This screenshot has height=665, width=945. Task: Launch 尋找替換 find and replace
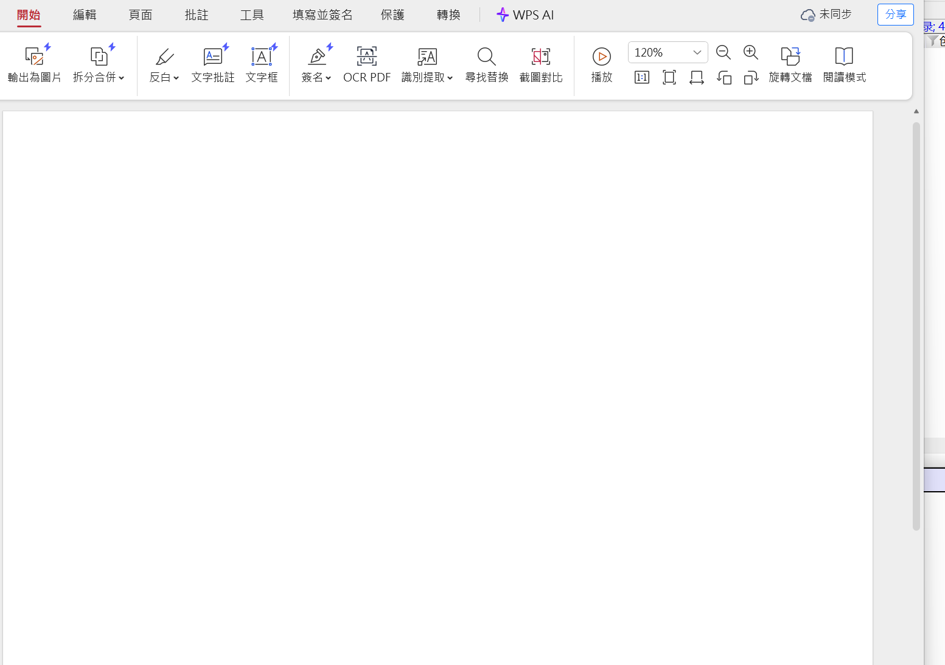coord(486,64)
